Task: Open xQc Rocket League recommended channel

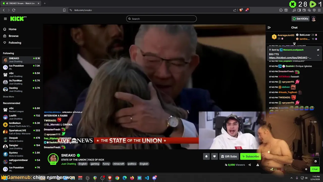Action: pyautogui.click(x=21, y=110)
